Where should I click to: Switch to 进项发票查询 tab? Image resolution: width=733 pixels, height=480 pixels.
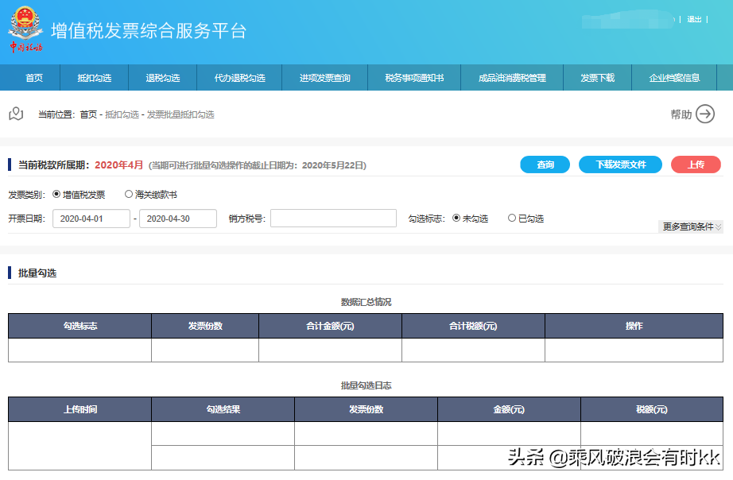point(324,78)
